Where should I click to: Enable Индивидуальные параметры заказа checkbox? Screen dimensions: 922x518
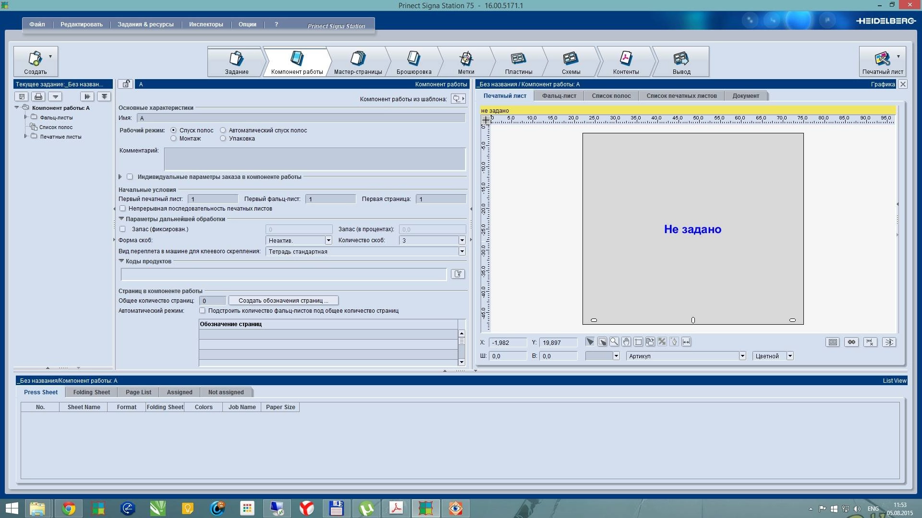click(130, 177)
